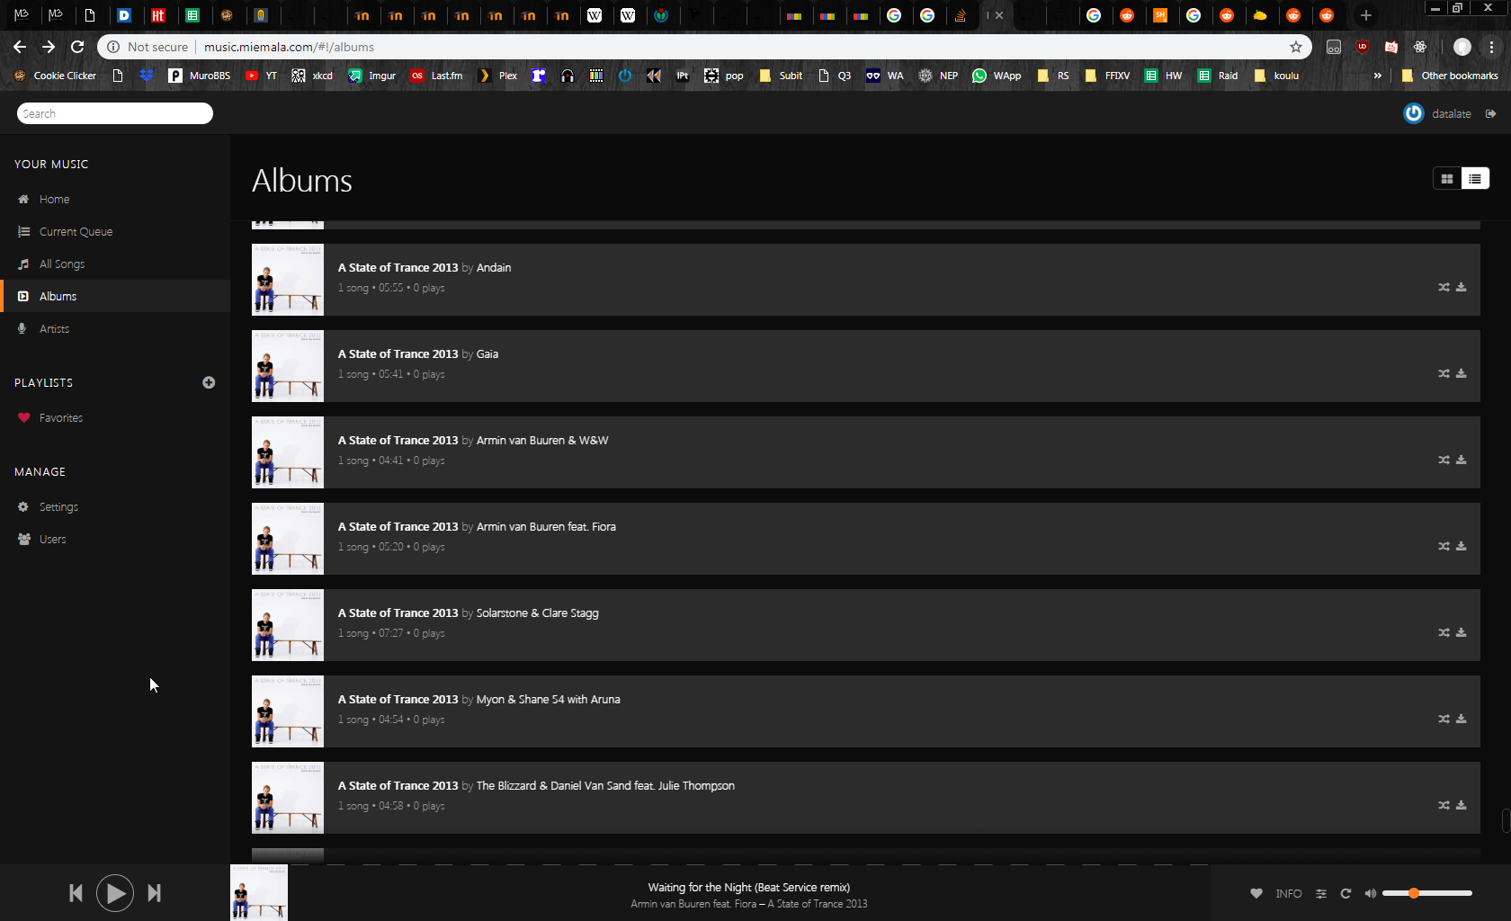Viewport: 1511px width, 921px height.
Task: Switch albums to thumbnail grid view
Action: 1447,179
